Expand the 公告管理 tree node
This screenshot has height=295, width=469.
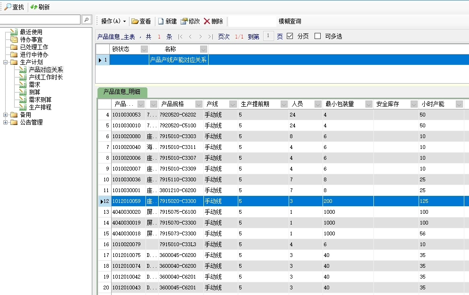pos(5,122)
